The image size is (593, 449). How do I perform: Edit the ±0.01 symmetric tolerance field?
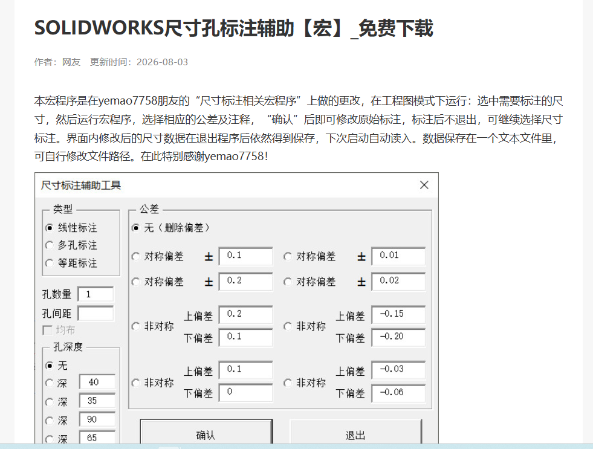click(x=398, y=256)
